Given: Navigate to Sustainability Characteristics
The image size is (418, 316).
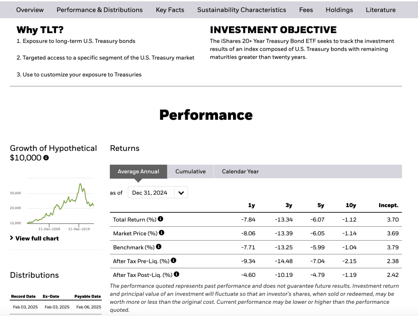Looking at the screenshot, I should coord(242,10).
